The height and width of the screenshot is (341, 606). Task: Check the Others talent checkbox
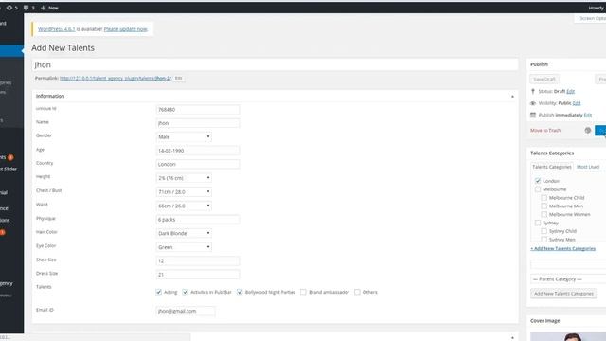(357, 292)
